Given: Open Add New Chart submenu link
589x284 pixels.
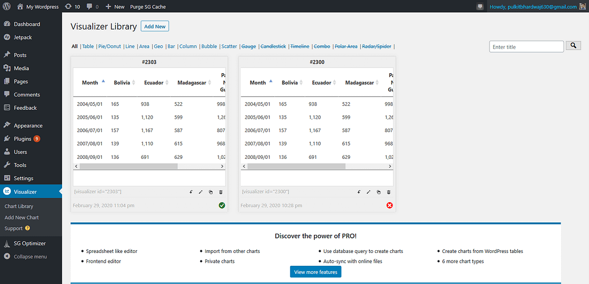Looking at the screenshot, I should coord(21,217).
